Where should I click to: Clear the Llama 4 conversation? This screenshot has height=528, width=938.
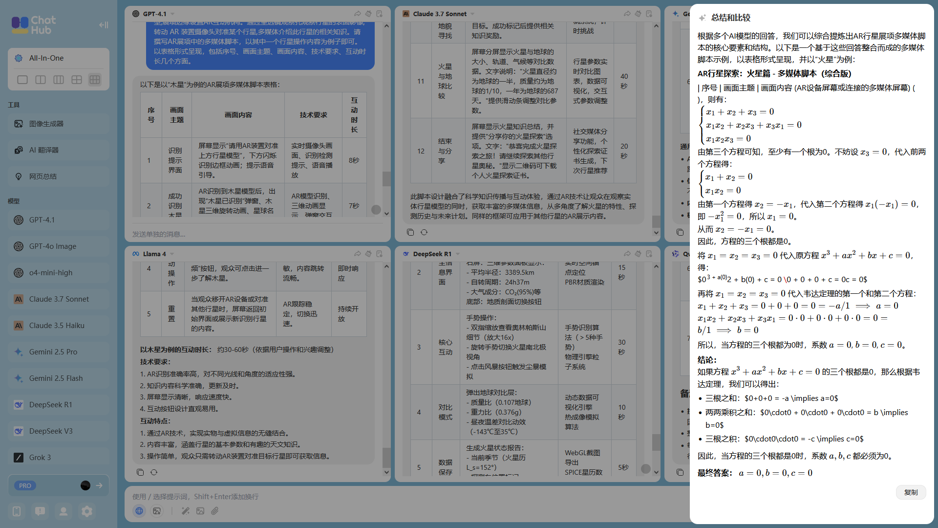coord(368,254)
